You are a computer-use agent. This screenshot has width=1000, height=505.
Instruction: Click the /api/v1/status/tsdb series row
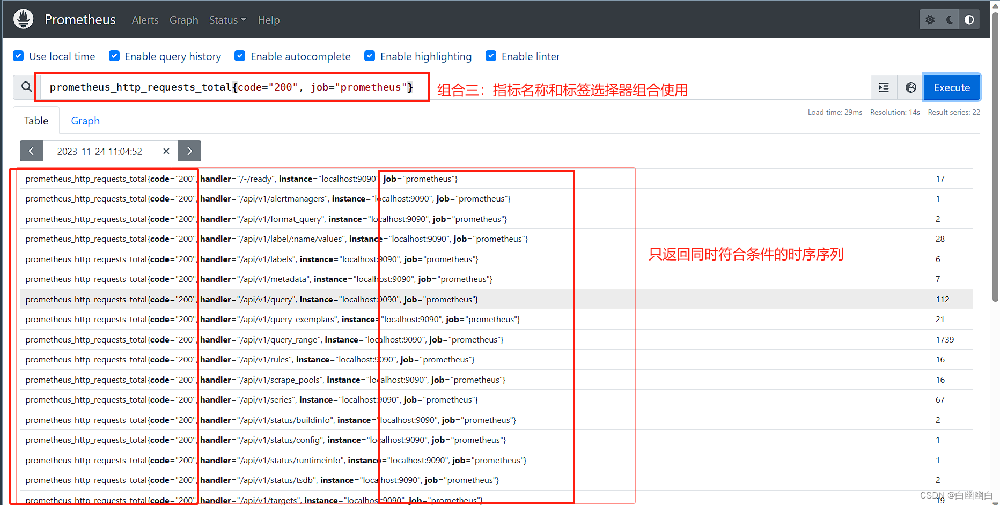(x=496, y=480)
